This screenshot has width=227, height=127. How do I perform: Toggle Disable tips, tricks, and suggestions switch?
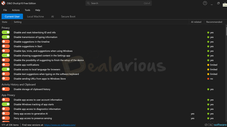(x=6, y=51)
